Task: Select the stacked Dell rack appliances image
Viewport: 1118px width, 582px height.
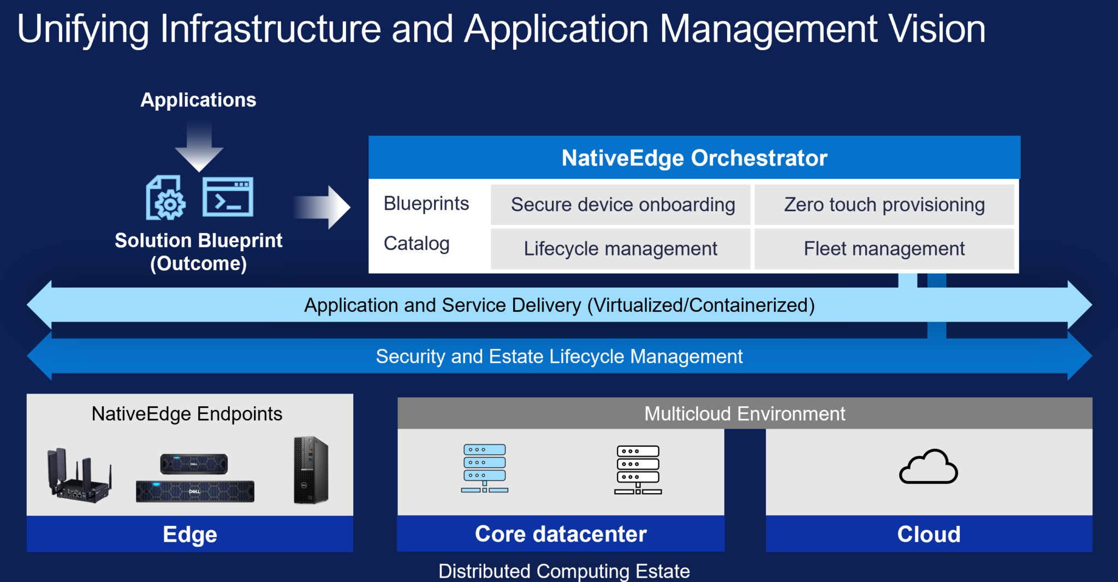Action: 195,478
